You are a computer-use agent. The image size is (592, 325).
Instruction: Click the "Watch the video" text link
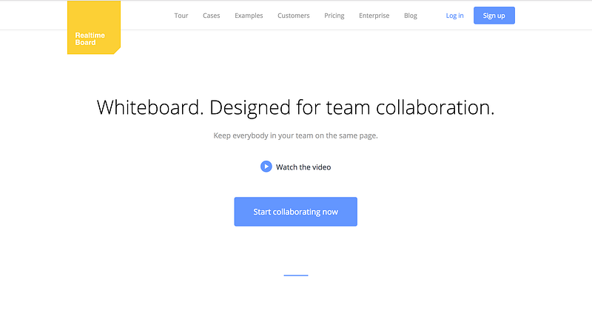pyautogui.click(x=303, y=167)
